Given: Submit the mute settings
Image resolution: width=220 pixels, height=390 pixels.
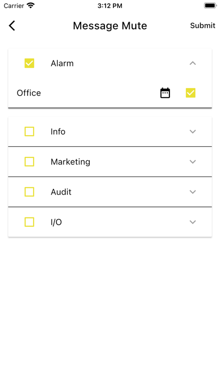Looking at the screenshot, I should coord(203,26).
